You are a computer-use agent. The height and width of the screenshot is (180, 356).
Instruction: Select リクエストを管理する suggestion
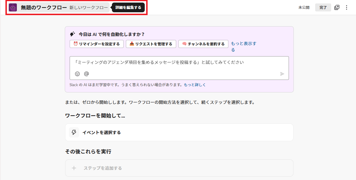(151, 44)
